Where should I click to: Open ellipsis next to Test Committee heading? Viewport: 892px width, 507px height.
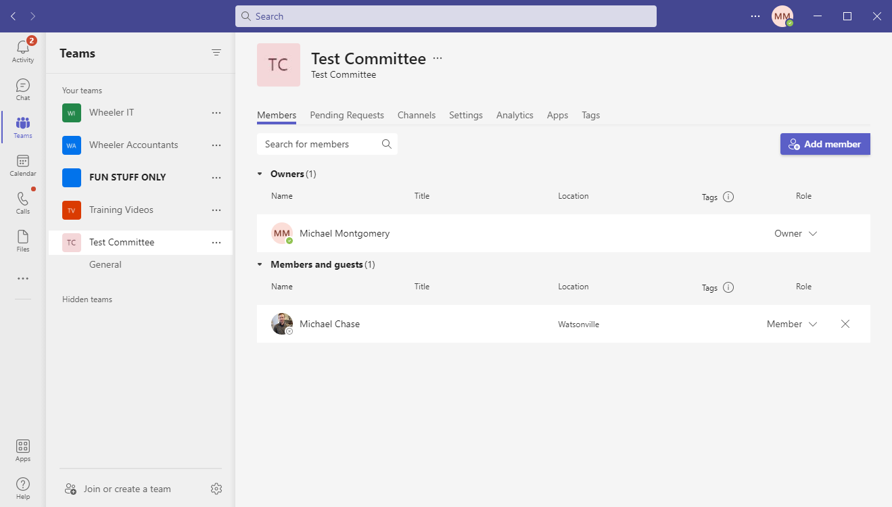point(438,59)
